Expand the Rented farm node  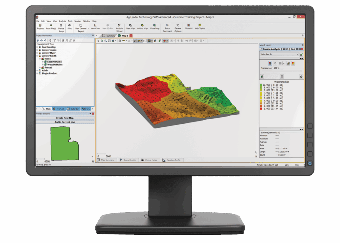40,68
